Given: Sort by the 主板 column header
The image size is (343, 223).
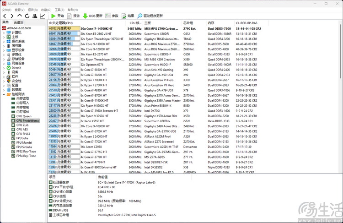Looking at the screenshot, I should [162, 23].
